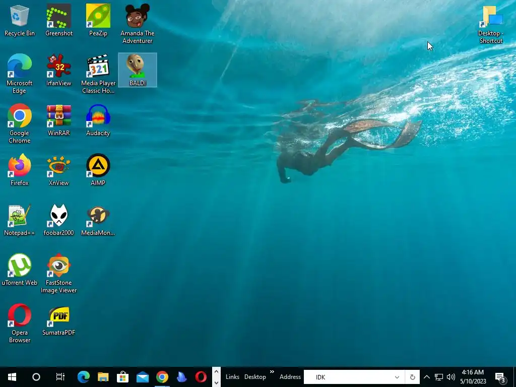Image resolution: width=516 pixels, height=387 pixels.
Task: Open the volume control tray icon
Action: tap(451, 377)
